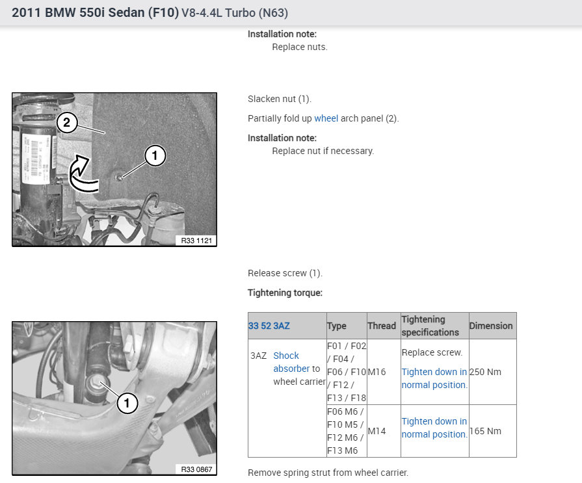The height and width of the screenshot is (483, 582).
Task: Open the 'wheel' hyperlink in arch panel step
Action: [x=326, y=118]
